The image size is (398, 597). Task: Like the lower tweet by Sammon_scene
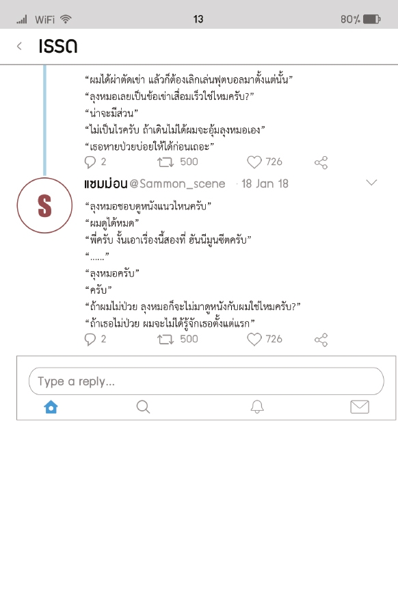point(254,340)
